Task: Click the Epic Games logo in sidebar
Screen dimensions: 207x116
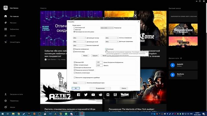Action: (5, 8)
